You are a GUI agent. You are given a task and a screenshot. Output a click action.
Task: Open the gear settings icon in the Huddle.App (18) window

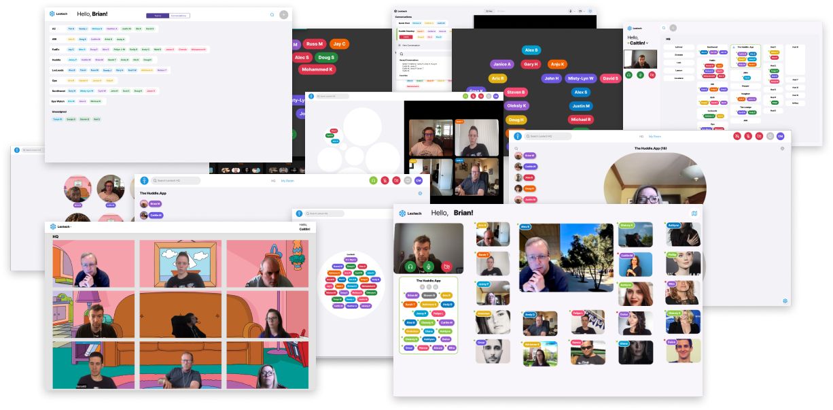point(782,148)
